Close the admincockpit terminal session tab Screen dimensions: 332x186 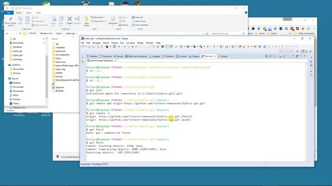pos(115,61)
